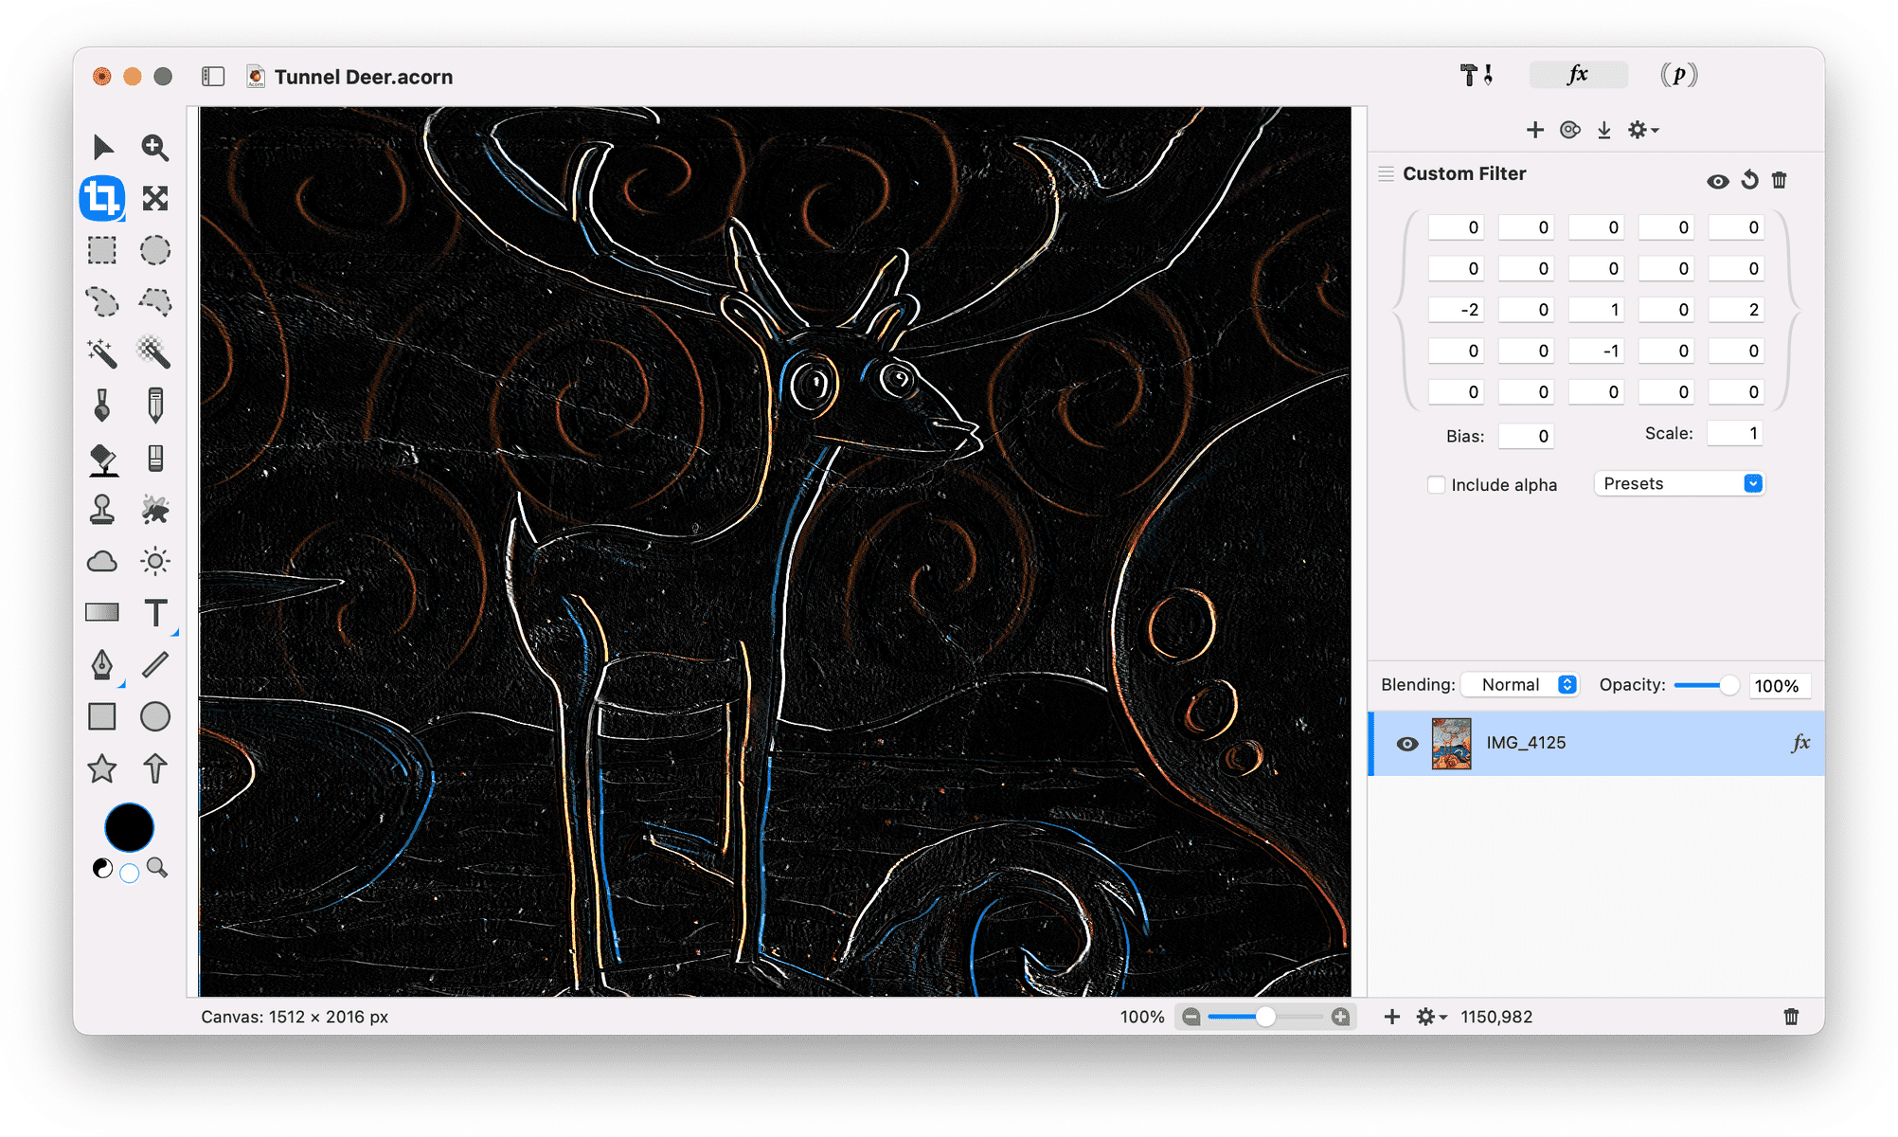Select the Flood Fill bucket tool
1898x1137 pixels.
(102, 460)
